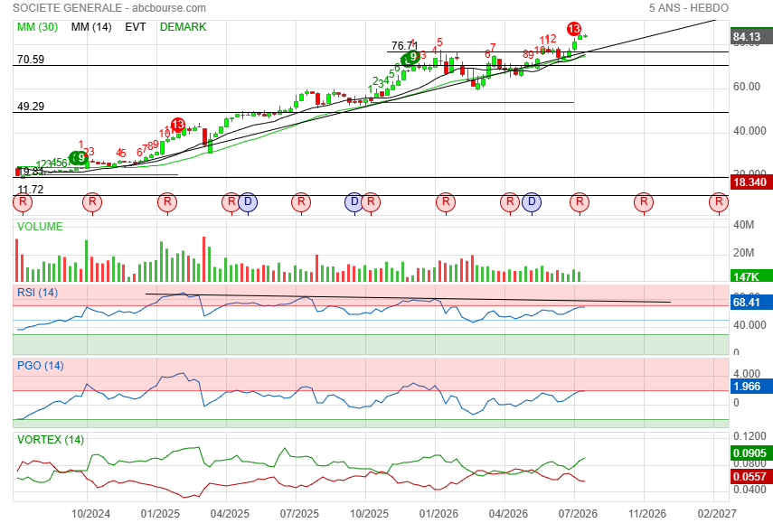
Task: Click the 10/2024 date axis label
Action: (90, 514)
